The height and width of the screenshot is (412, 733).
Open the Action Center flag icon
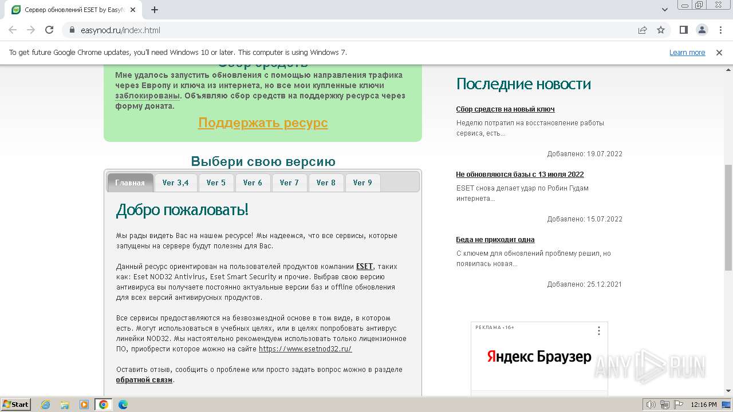click(x=677, y=405)
